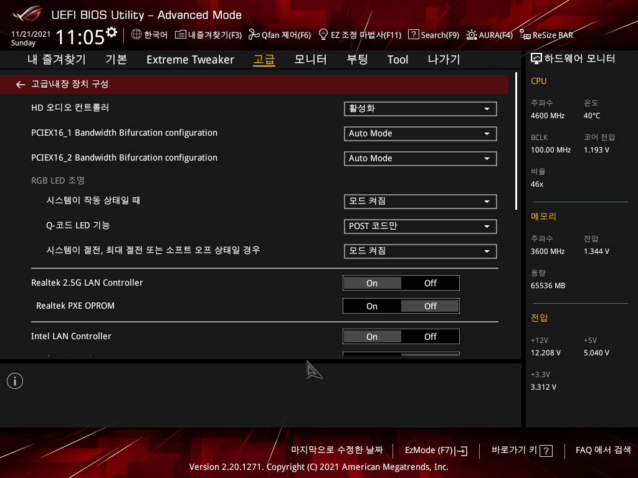Open the Tool tab
Image resolution: width=638 pixels, height=478 pixels.
click(x=398, y=60)
